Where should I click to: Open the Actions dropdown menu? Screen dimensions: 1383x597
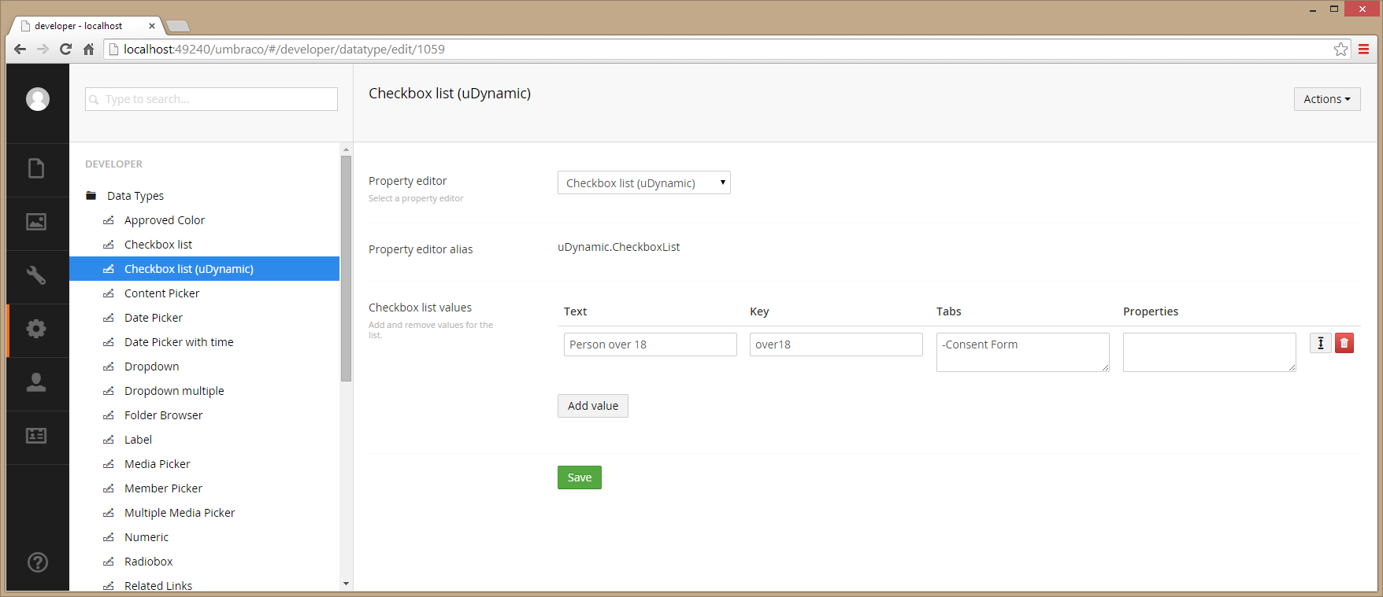coord(1327,99)
